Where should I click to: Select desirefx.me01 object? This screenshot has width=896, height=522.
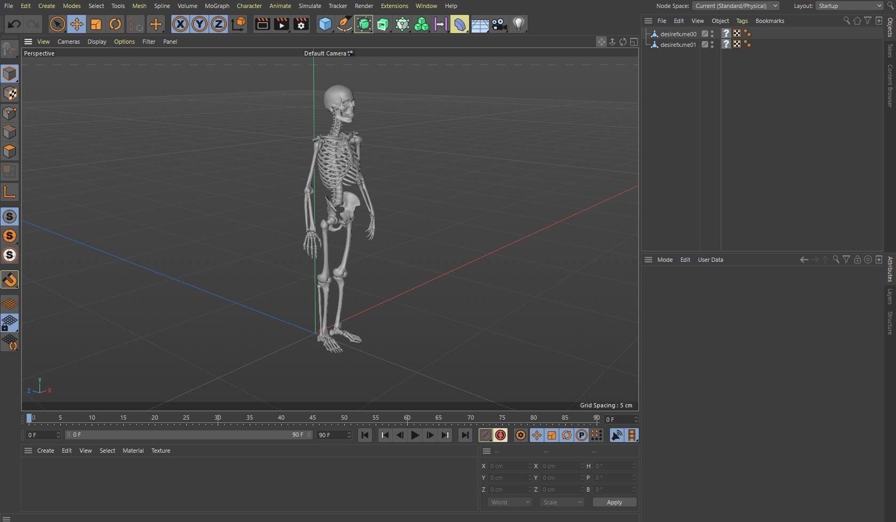[x=678, y=45]
